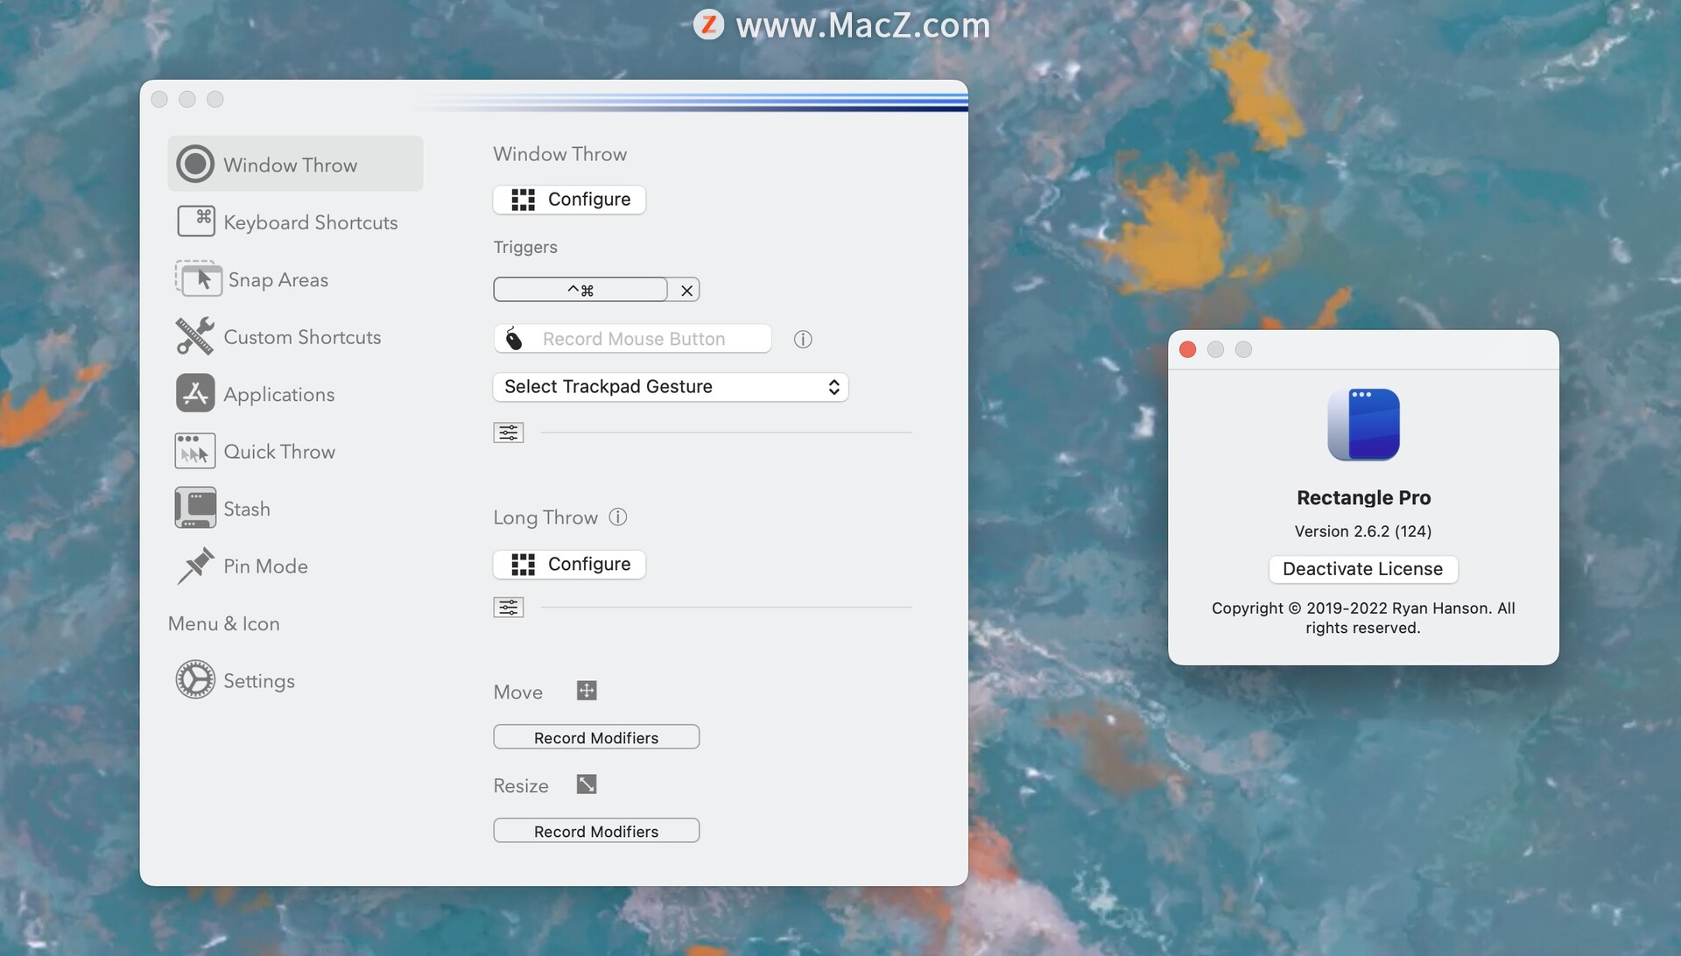Click the Record Mouse Button field
This screenshot has width=1681, height=956.
(632, 338)
